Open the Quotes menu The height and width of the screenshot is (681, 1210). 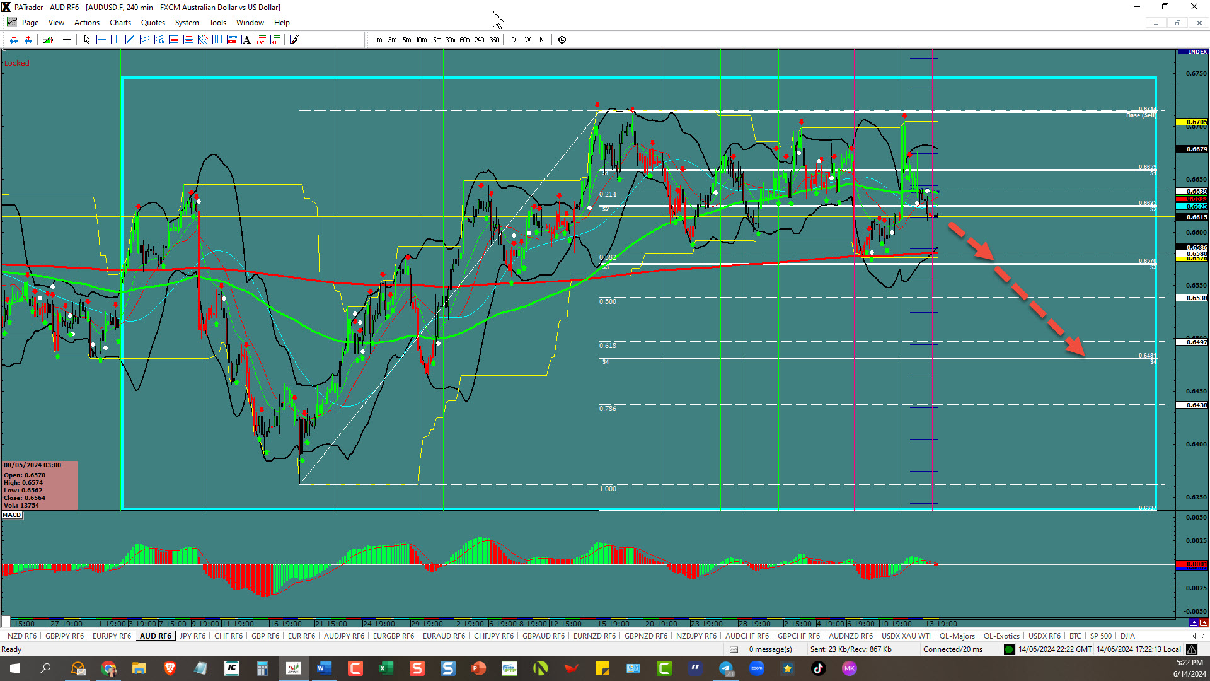(x=153, y=23)
